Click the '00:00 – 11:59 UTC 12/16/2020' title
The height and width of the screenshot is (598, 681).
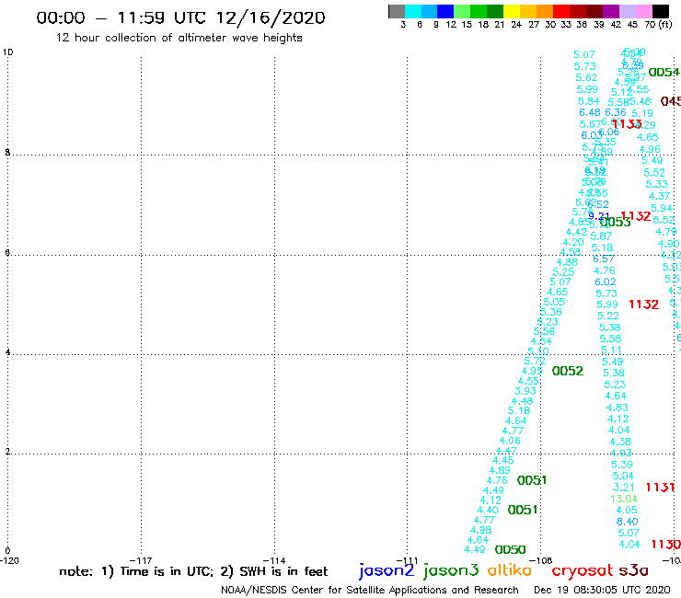pos(180,17)
